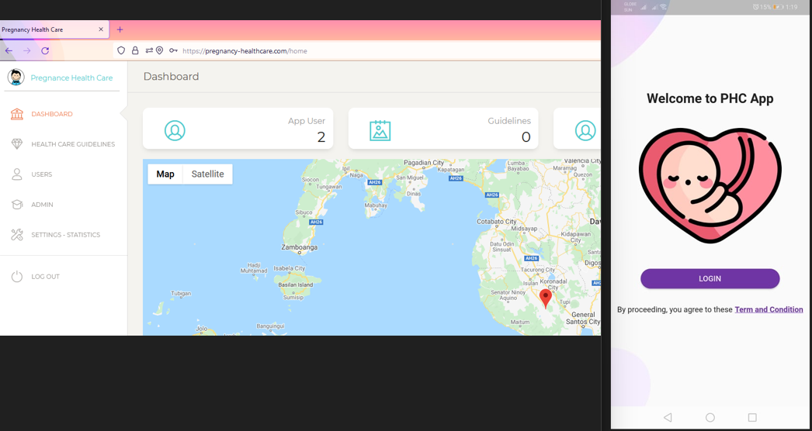Click the Guidelines card calendar picture icon
Image resolution: width=812 pixels, height=431 pixels.
coord(380,130)
